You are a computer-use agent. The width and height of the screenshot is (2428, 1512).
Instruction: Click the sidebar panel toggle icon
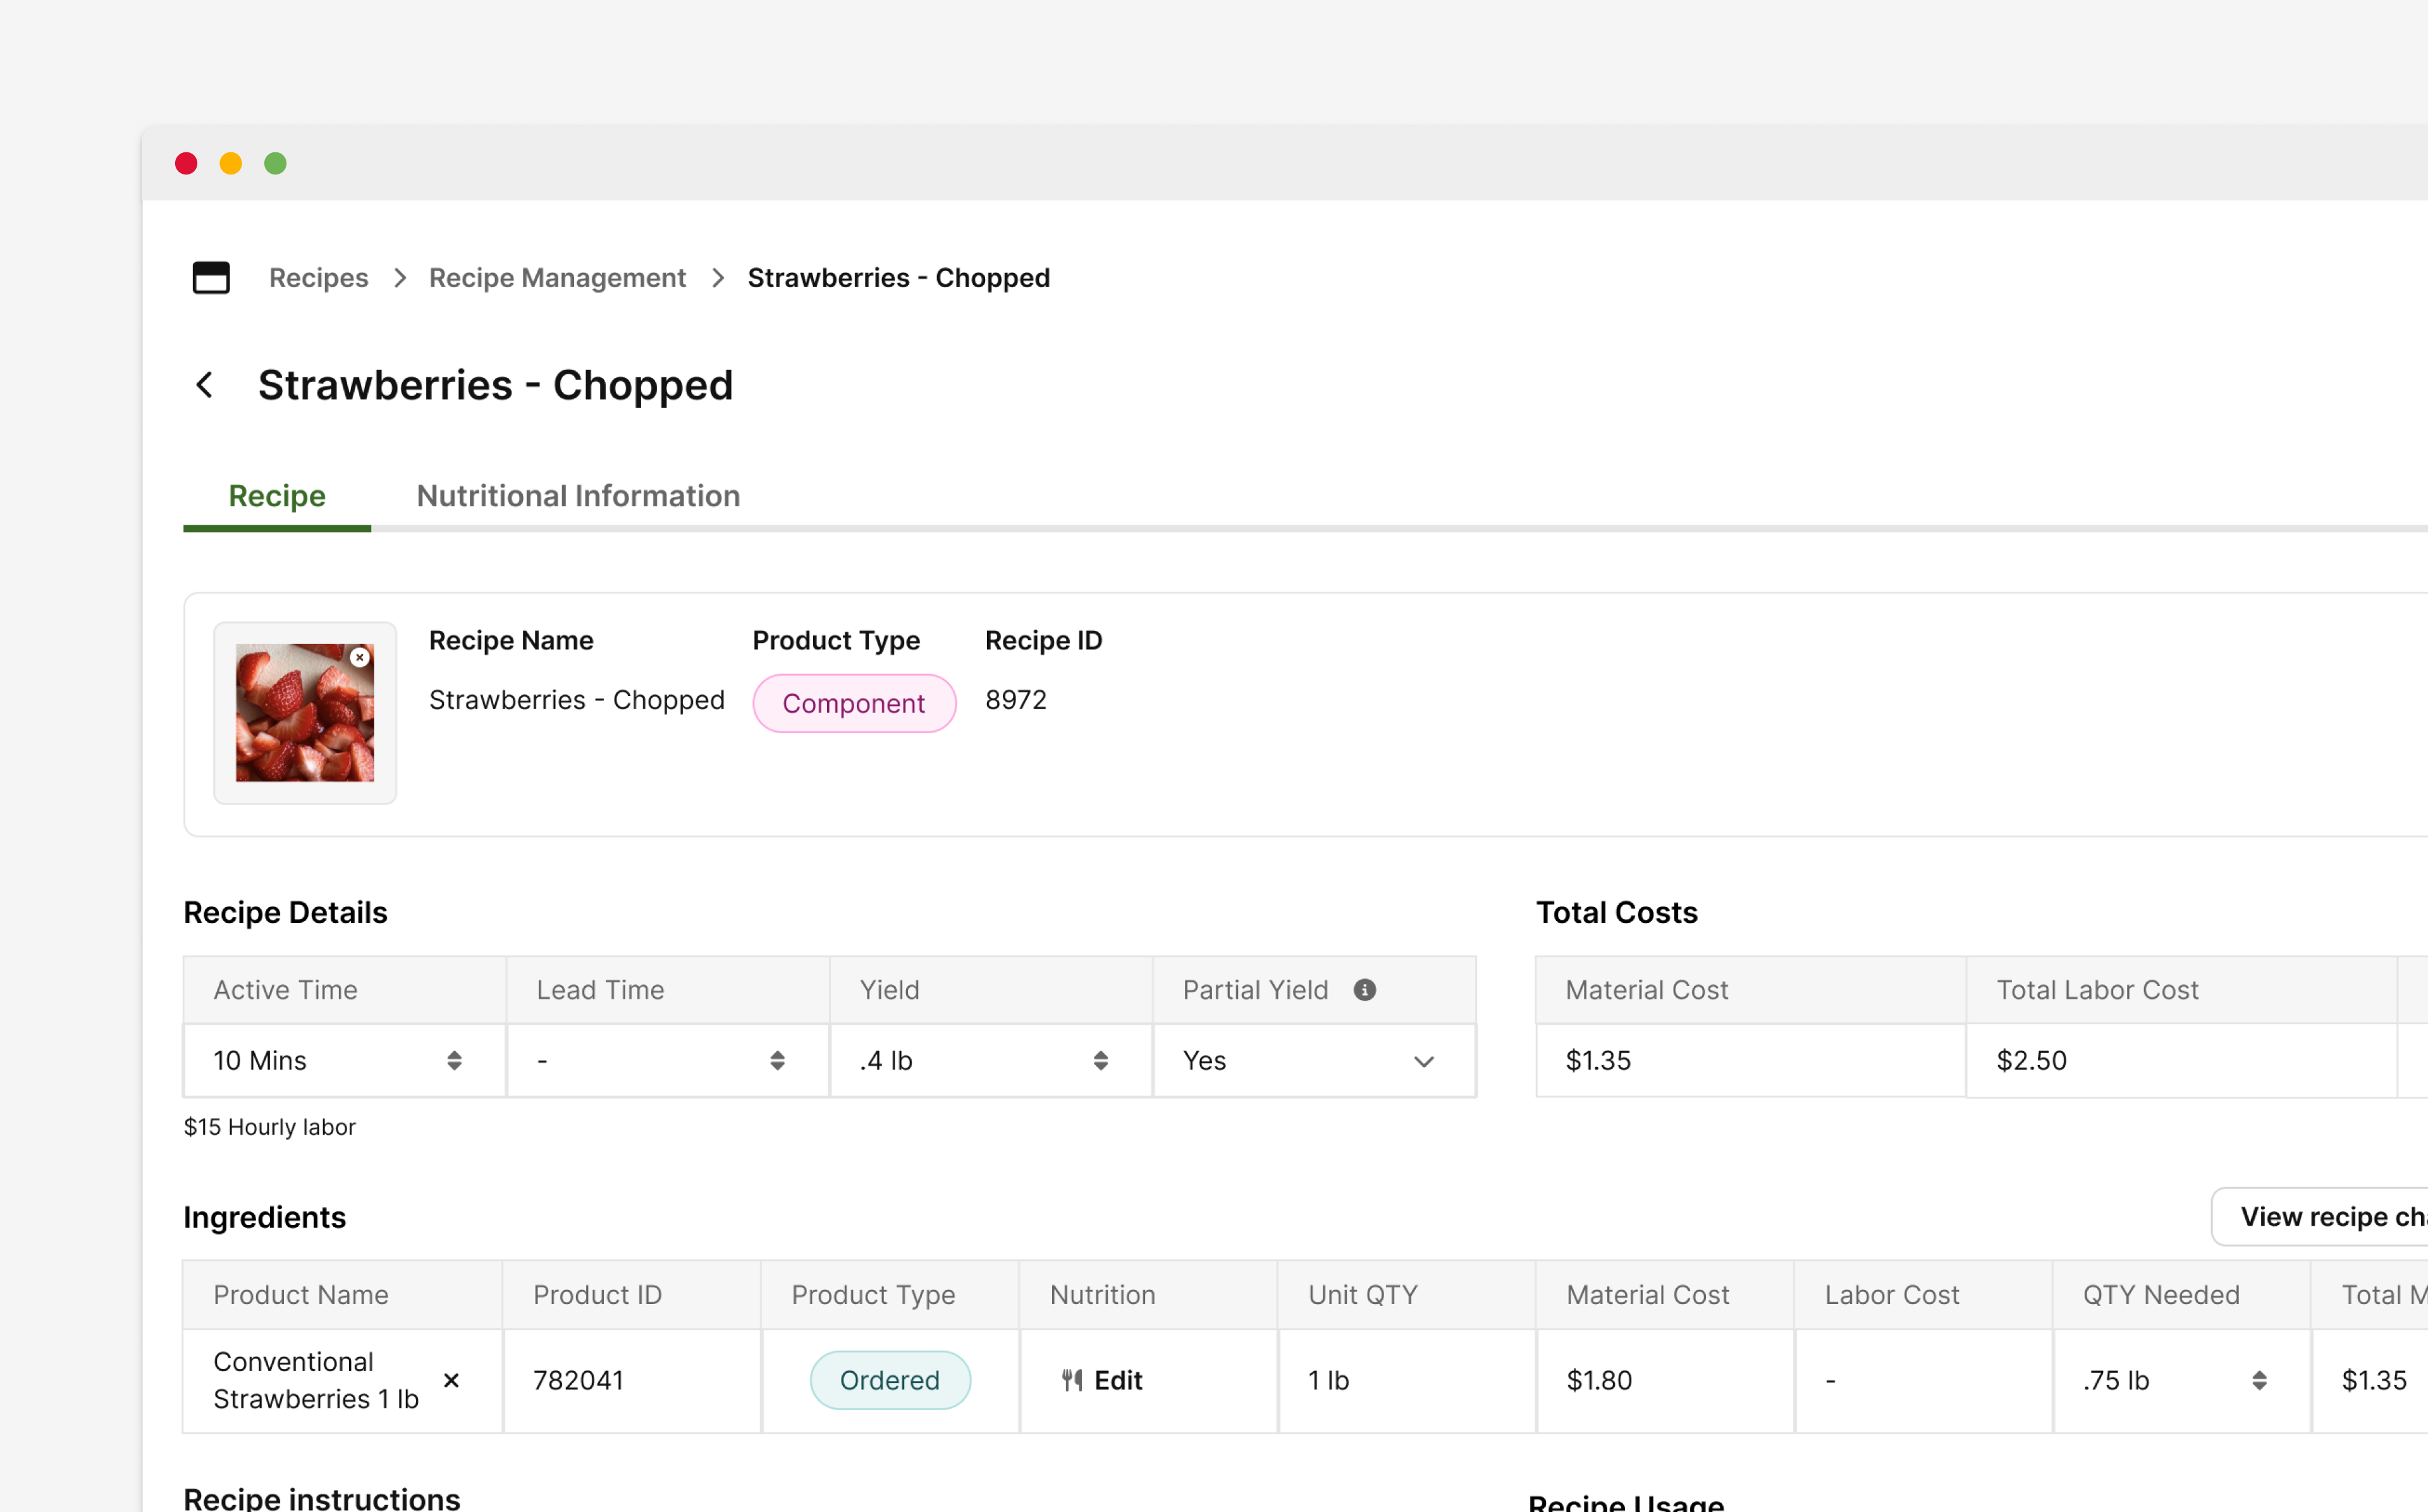pyautogui.click(x=211, y=277)
